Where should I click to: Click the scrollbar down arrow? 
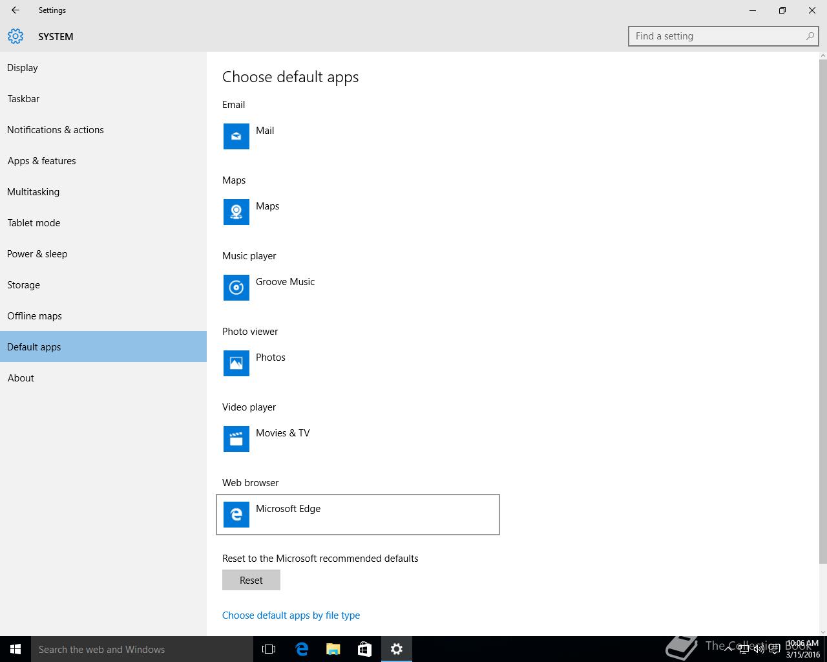(x=822, y=632)
